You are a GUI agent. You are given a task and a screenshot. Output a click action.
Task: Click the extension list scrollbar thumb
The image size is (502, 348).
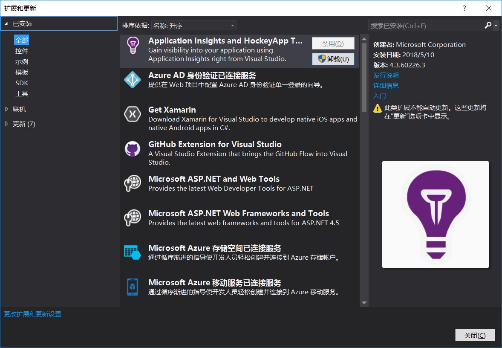tap(364, 77)
